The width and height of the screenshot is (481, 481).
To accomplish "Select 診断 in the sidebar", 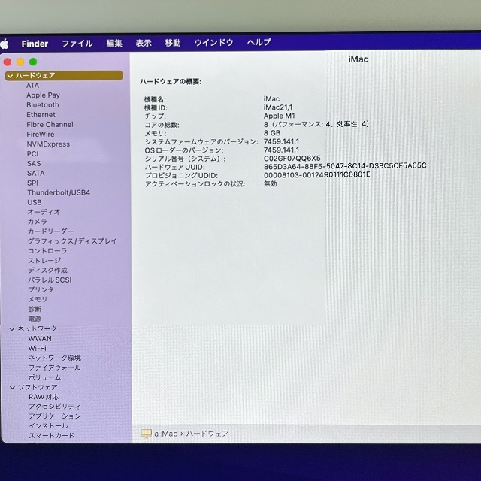I will (x=35, y=309).
